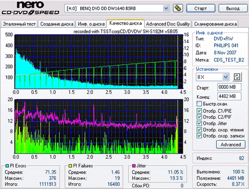Click the cyan PI Errors legend square

point(7,166)
